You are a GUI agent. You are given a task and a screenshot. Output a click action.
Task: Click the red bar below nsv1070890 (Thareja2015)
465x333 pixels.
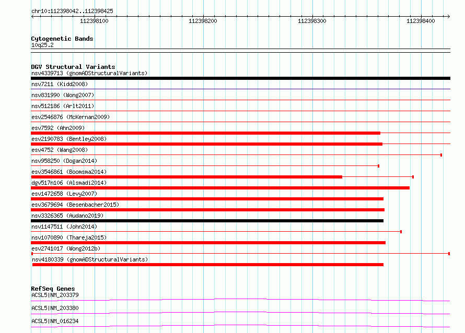click(208, 243)
